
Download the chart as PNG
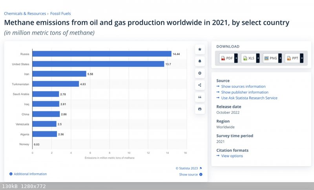271,58
